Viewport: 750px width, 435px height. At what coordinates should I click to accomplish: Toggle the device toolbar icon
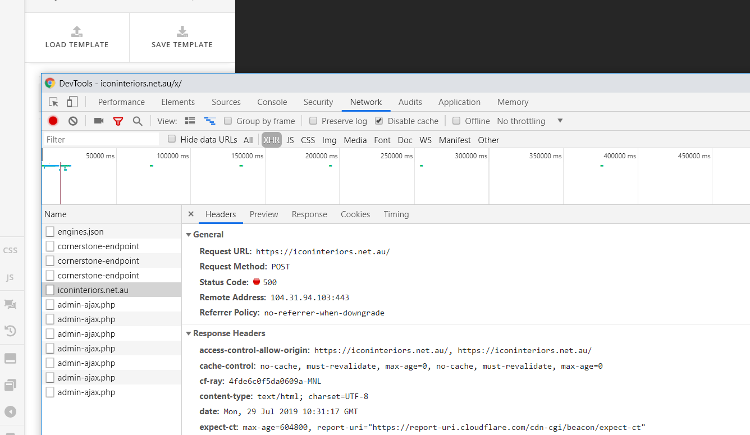[x=72, y=102]
